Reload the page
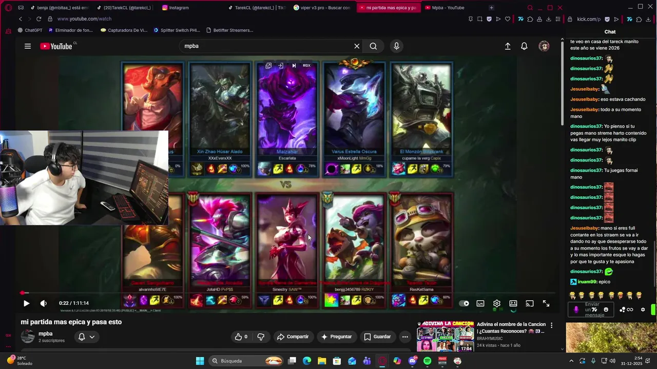 38,19
